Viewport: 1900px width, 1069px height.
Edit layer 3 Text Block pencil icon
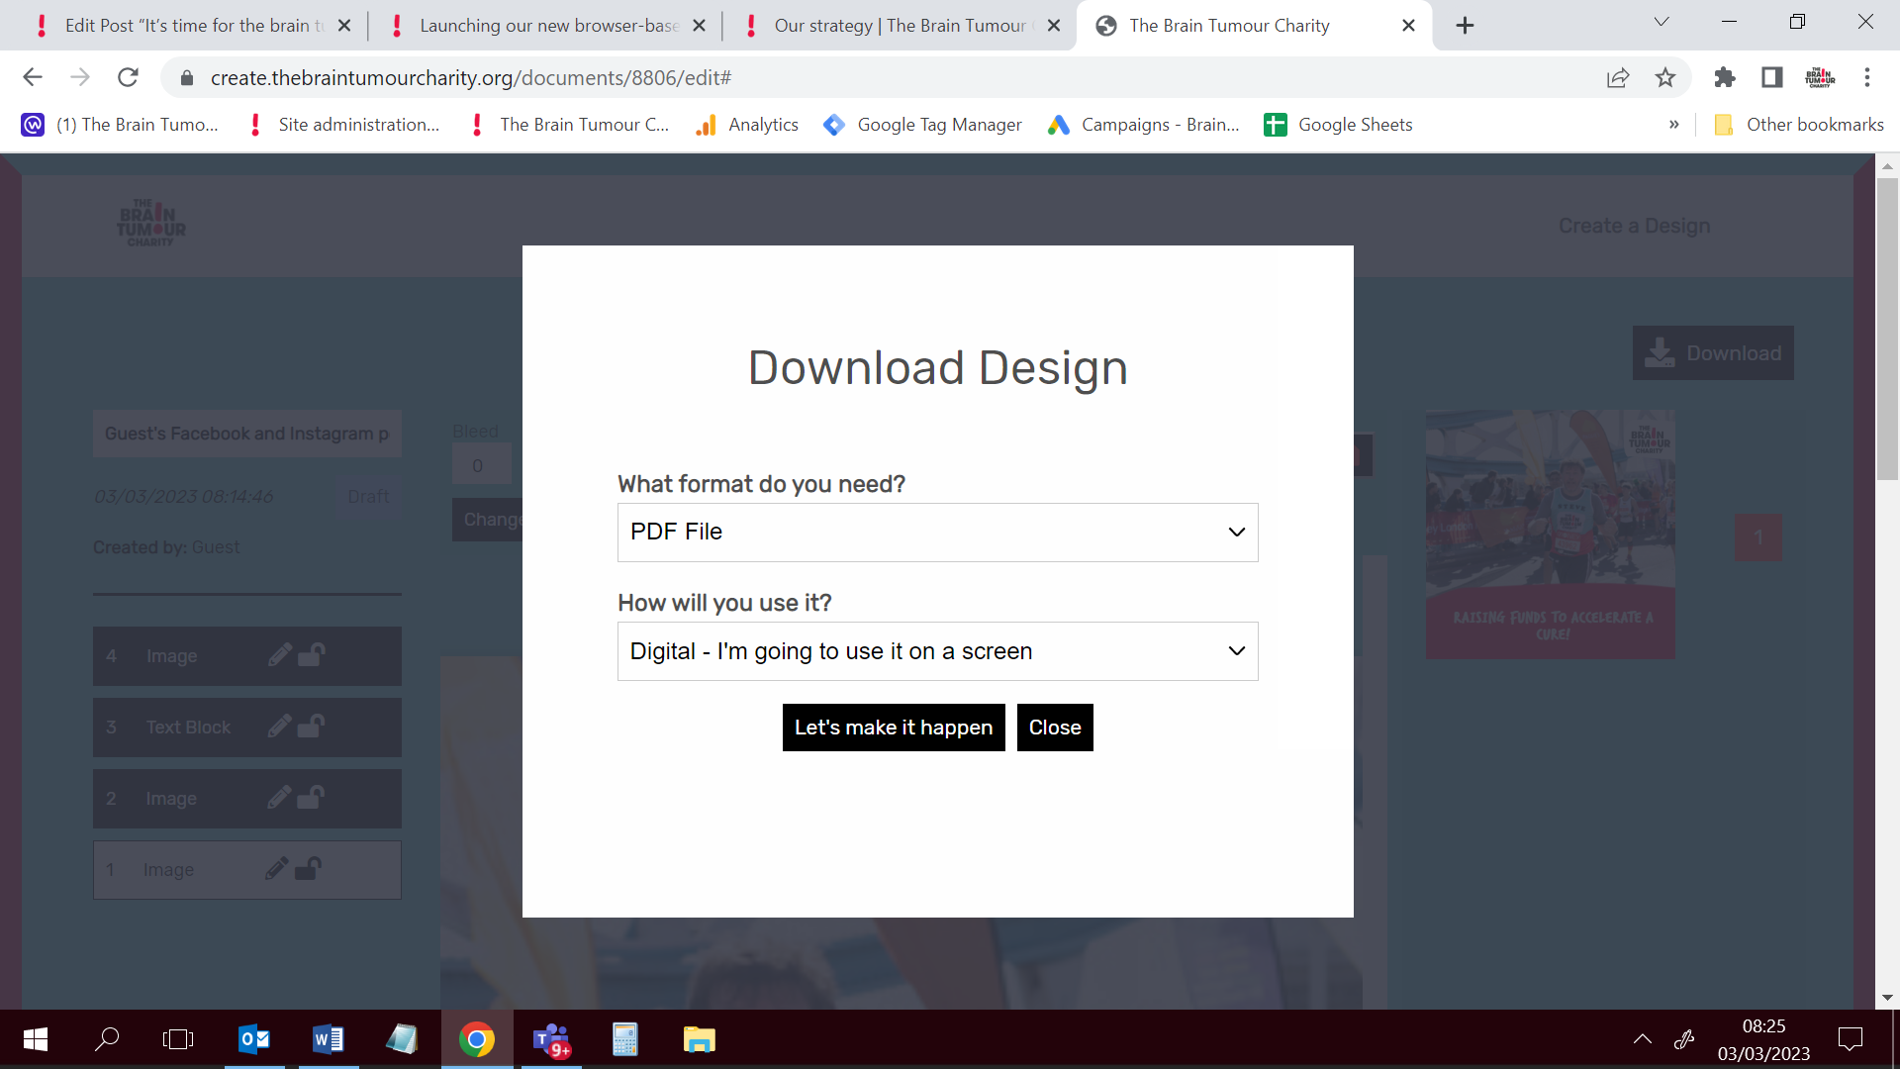(280, 727)
